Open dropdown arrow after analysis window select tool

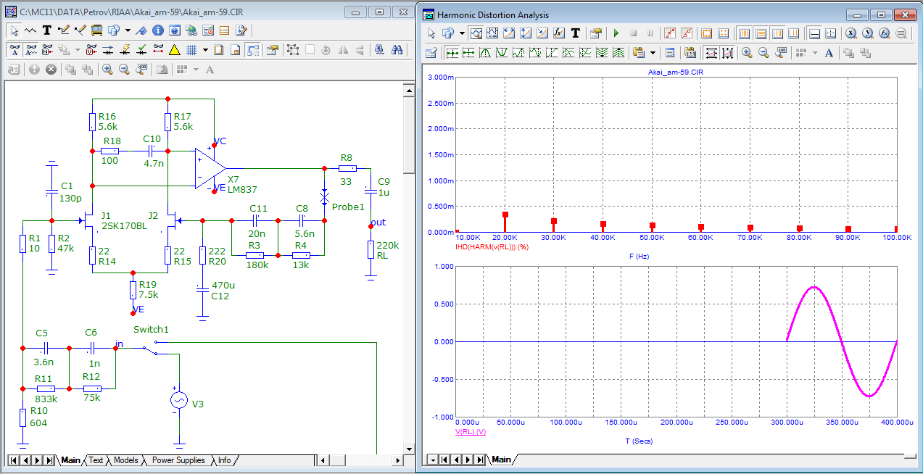pyautogui.click(x=461, y=33)
